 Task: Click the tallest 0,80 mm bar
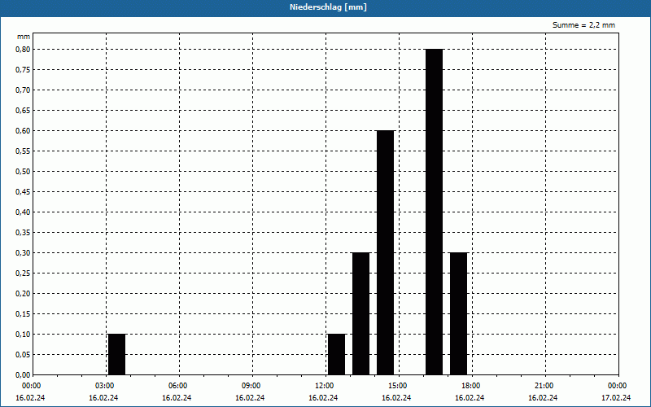435,212
